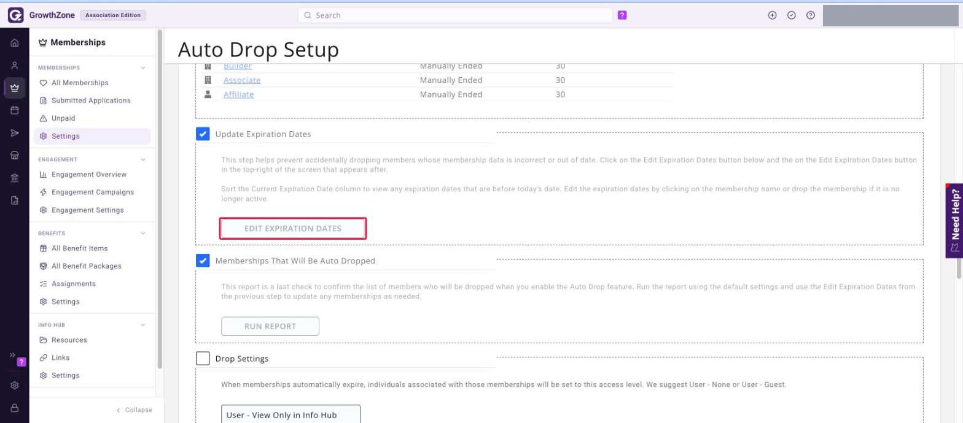Check the Drop Settings checkbox
Viewport: 963px width, 423px height.
203,358
